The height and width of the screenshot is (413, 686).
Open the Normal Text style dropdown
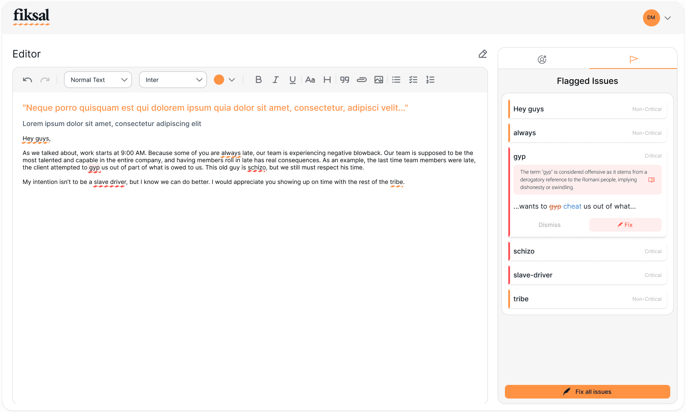tap(98, 80)
